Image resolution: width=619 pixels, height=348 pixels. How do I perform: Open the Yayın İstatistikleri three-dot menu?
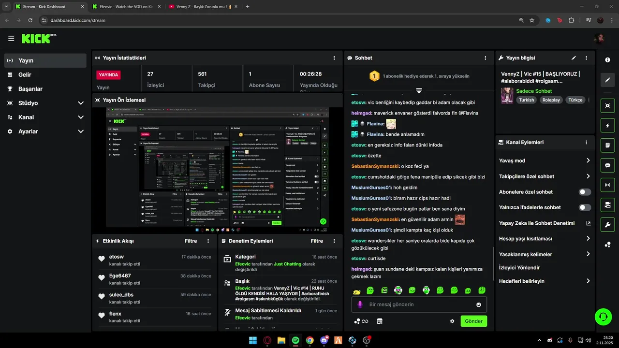point(334,58)
